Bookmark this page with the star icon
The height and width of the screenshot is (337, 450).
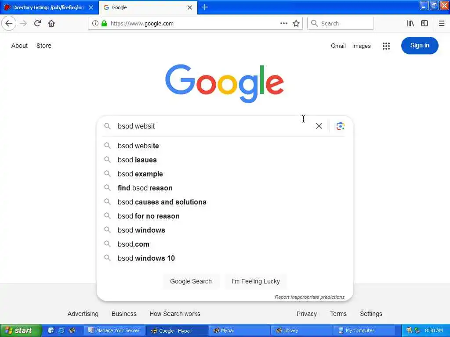(x=296, y=23)
